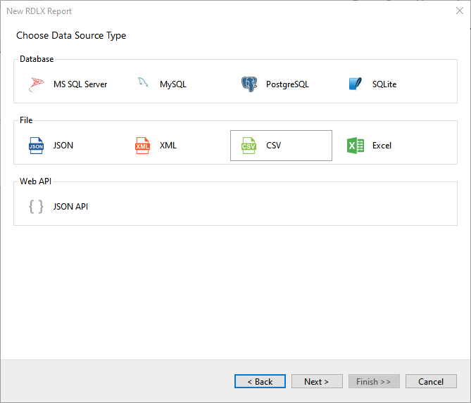Go back with the Back button
This screenshot has width=471, height=403.
click(260, 381)
